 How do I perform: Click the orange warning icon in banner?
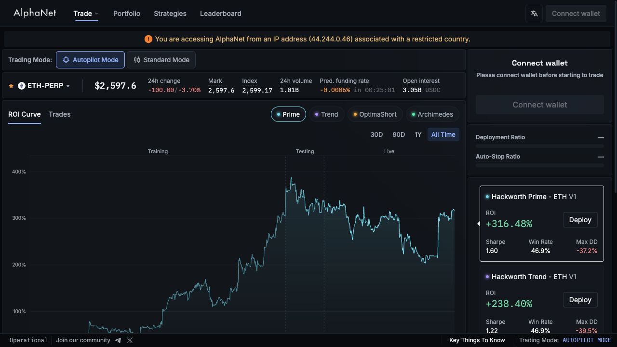(148, 39)
